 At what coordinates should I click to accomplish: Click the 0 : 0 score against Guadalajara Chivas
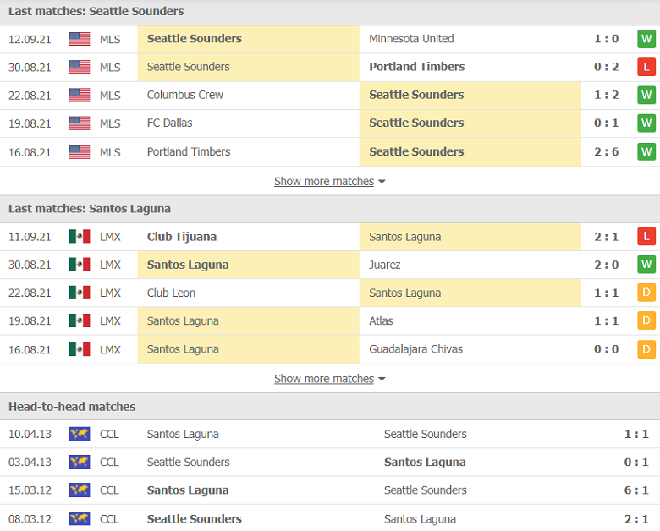[606, 349]
